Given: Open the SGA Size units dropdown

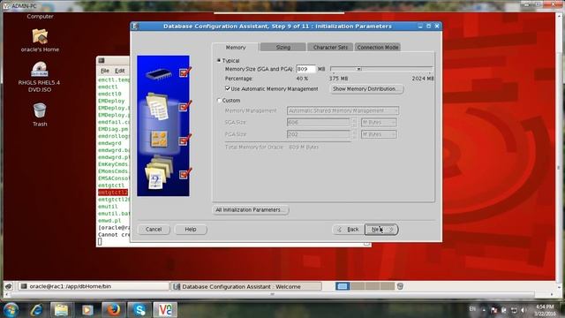Looking at the screenshot, I should point(379,122).
